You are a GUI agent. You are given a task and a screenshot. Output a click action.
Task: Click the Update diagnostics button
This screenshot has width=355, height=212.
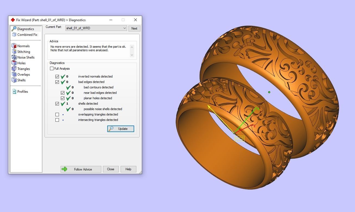(121, 129)
